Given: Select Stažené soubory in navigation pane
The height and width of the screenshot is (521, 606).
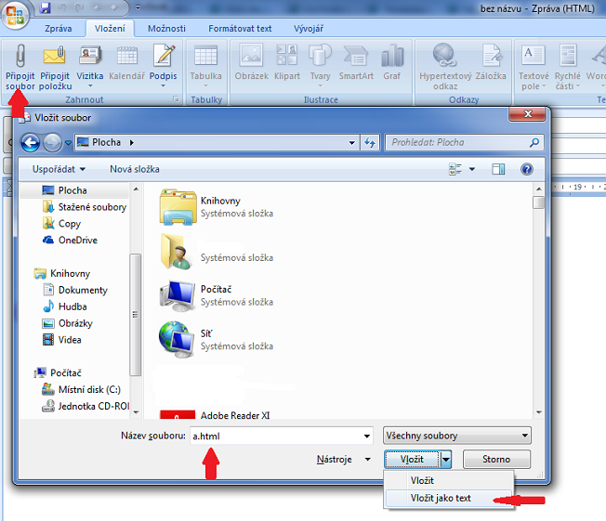Looking at the screenshot, I should coord(92,207).
